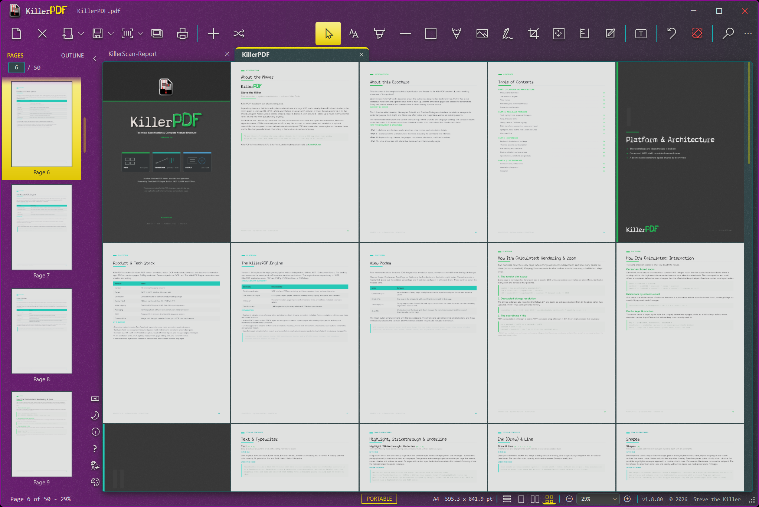Switch to single page view mode
The height and width of the screenshot is (507, 759).
[521, 499]
